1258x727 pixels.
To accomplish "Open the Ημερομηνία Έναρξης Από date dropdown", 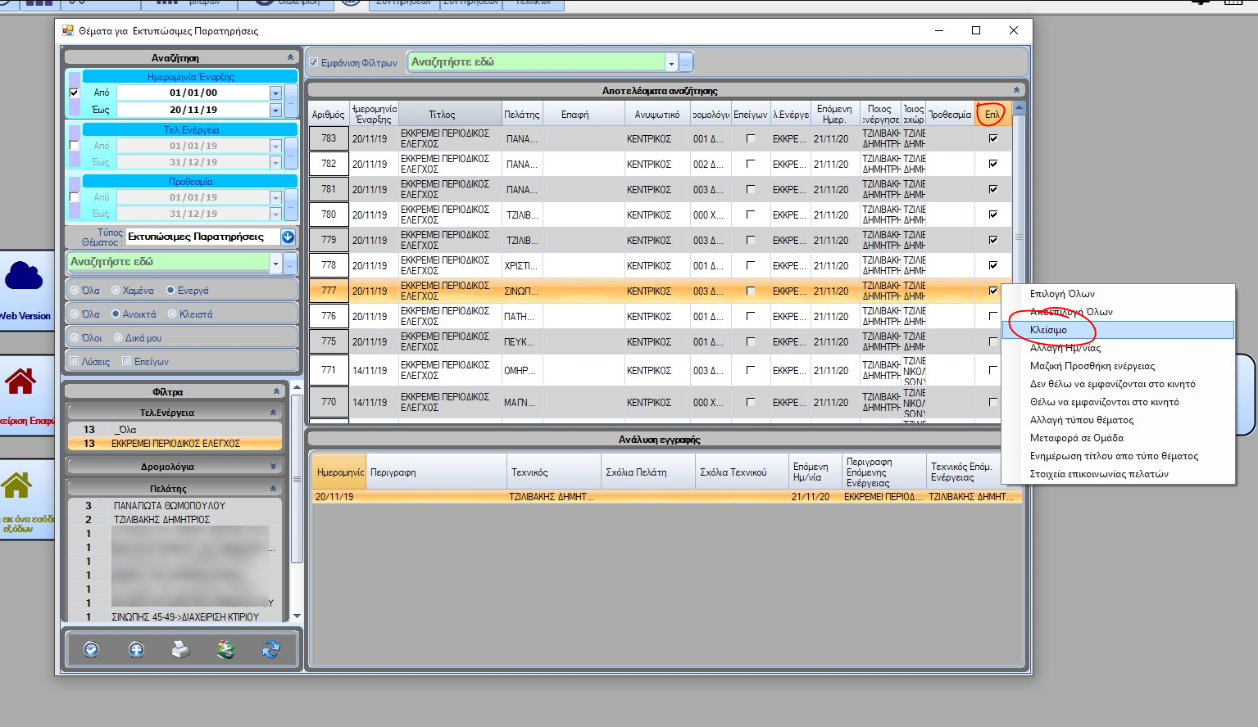I will pyautogui.click(x=275, y=93).
